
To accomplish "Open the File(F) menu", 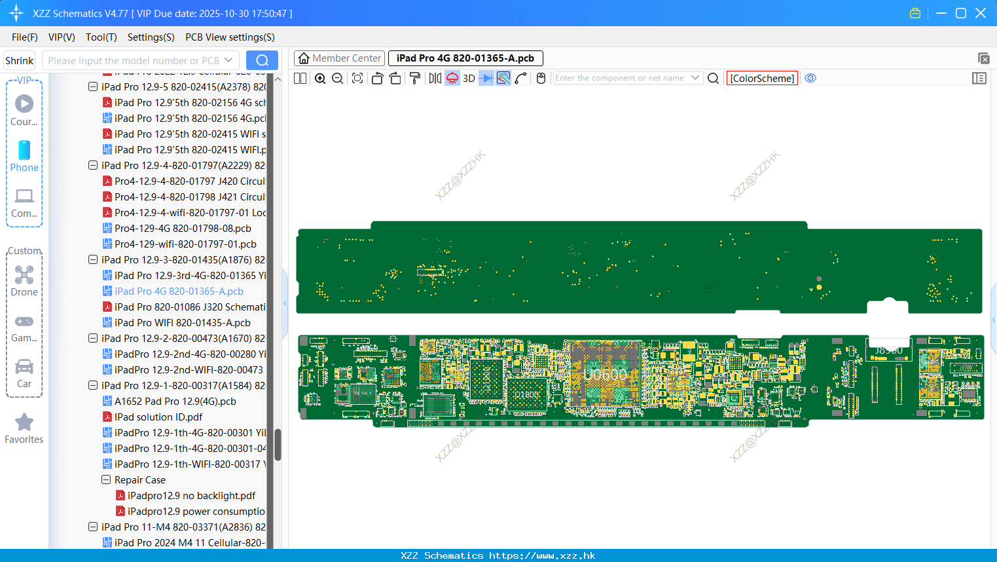I will [x=25, y=37].
